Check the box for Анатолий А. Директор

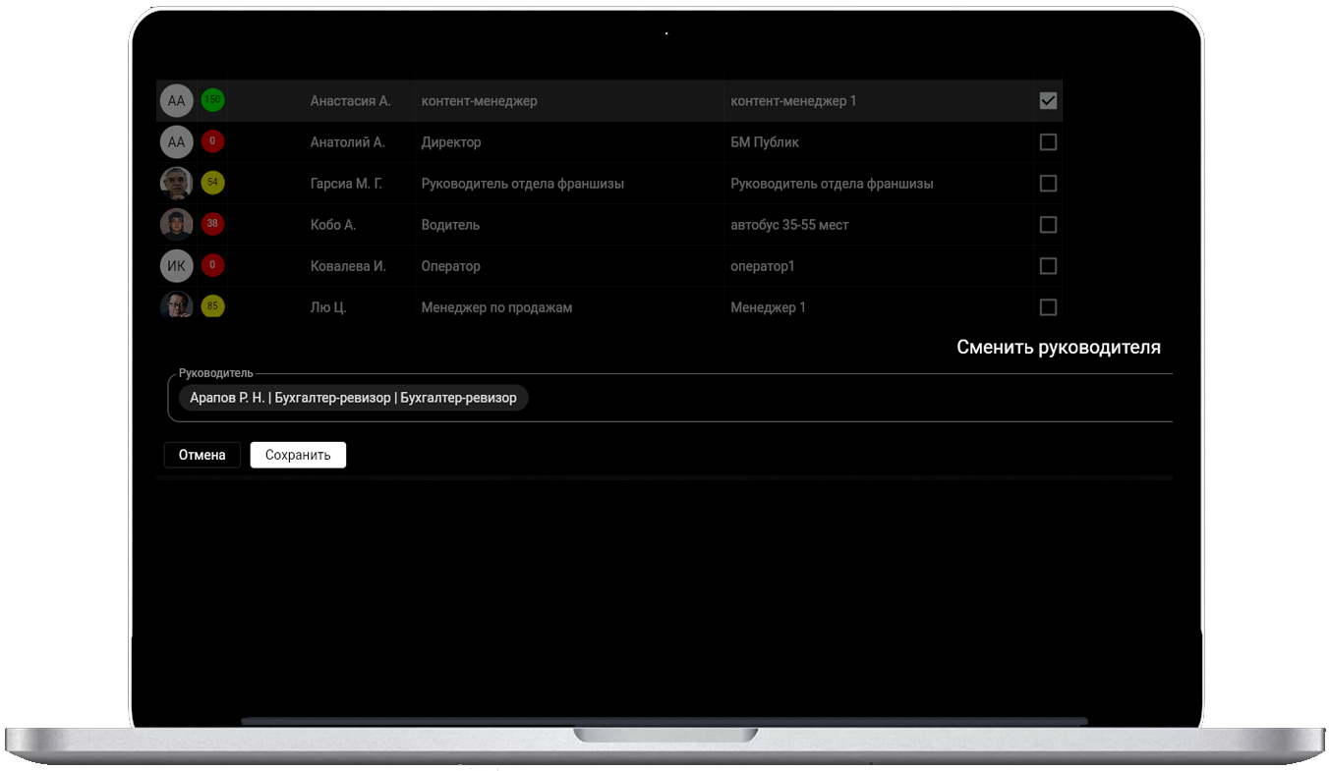(x=1048, y=142)
